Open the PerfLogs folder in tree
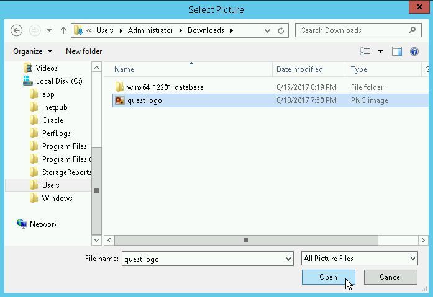Screen dimensions: 433x297 click(x=57, y=133)
